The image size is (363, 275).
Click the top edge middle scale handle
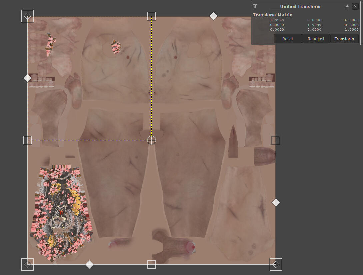[151, 16]
